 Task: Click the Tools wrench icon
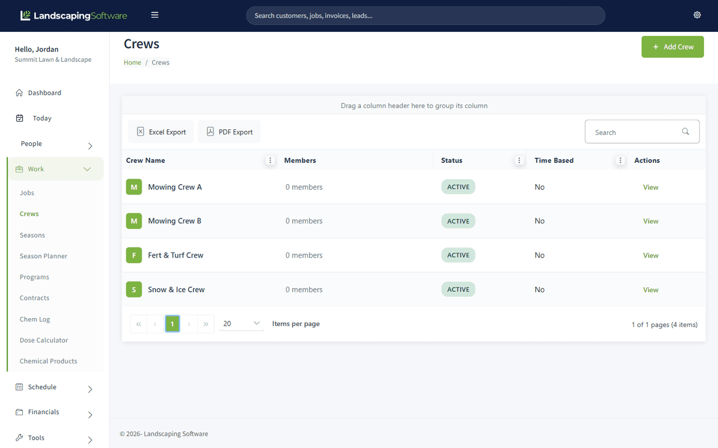pos(20,438)
